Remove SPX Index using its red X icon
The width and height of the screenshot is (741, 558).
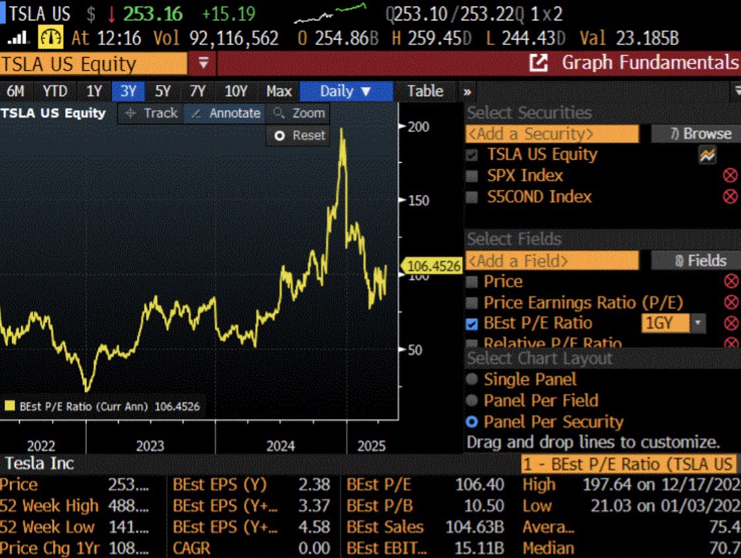coord(730,176)
